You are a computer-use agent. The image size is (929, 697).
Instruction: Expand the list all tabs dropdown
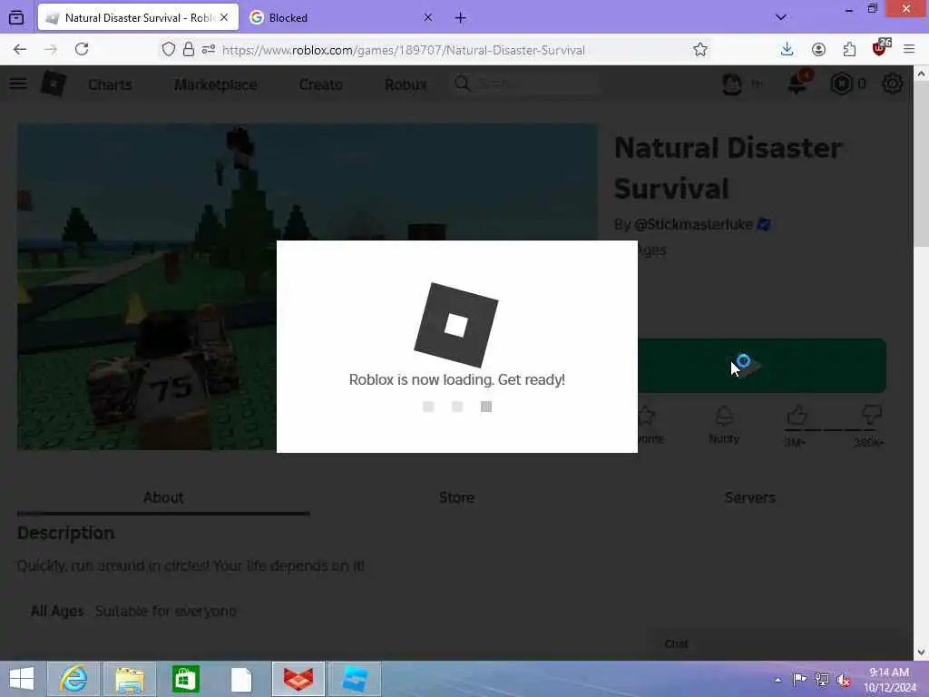pos(781,17)
